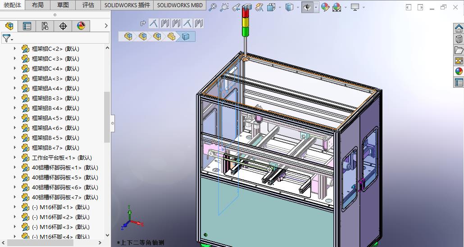
Task: Select (-) M16杯脚<2> component
Action: click(60, 217)
